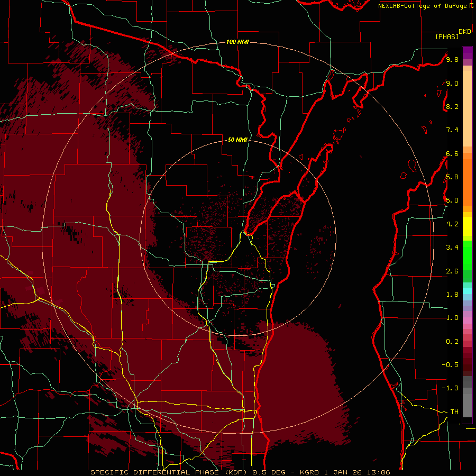Click the 8.2 scale value label
The height and width of the screenshot is (476, 476).
[452, 107]
